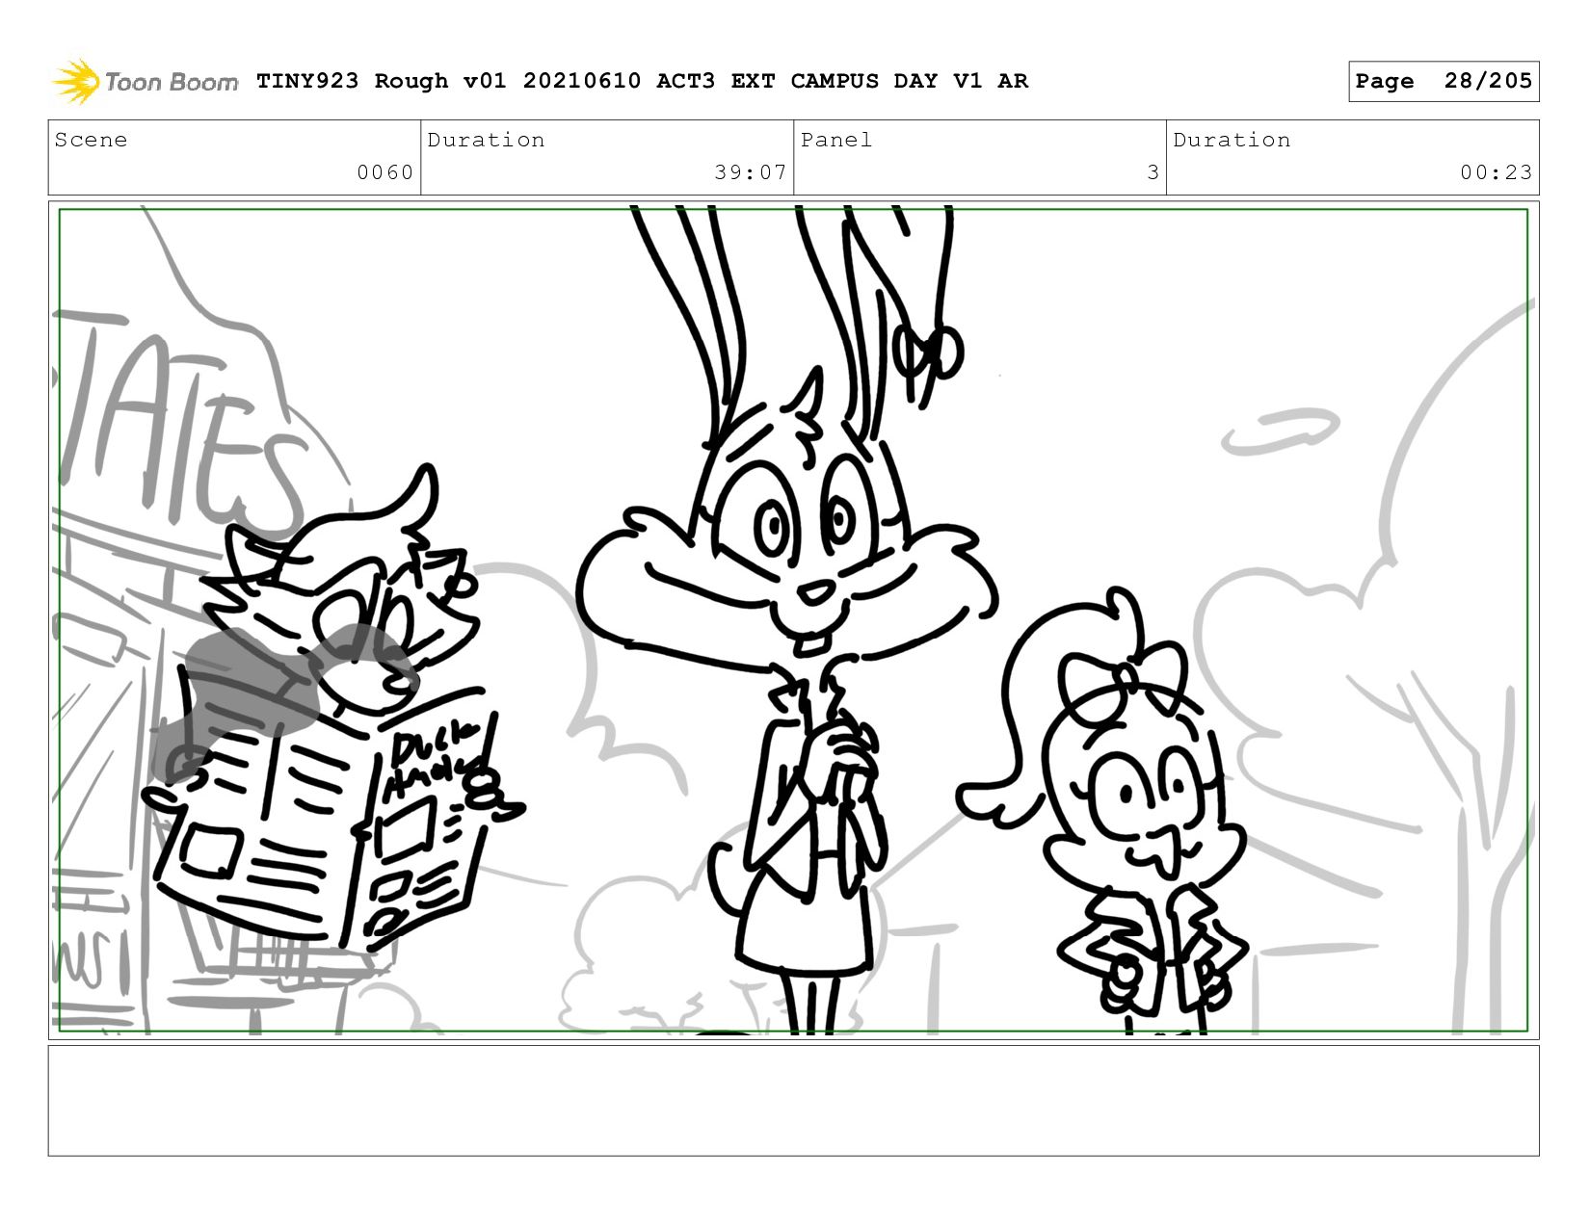Image resolution: width=1590 pixels, height=1228 pixels.
Task: Click the 'Scene' label
Action: 91,140
